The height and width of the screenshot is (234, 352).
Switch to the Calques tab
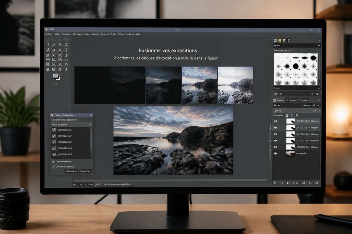coord(278,100)
